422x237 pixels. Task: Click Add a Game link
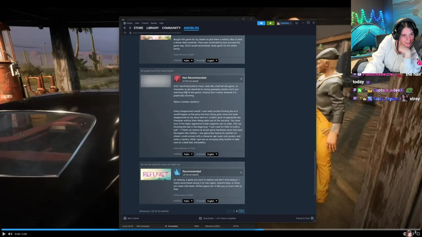(x=133, y=218)
